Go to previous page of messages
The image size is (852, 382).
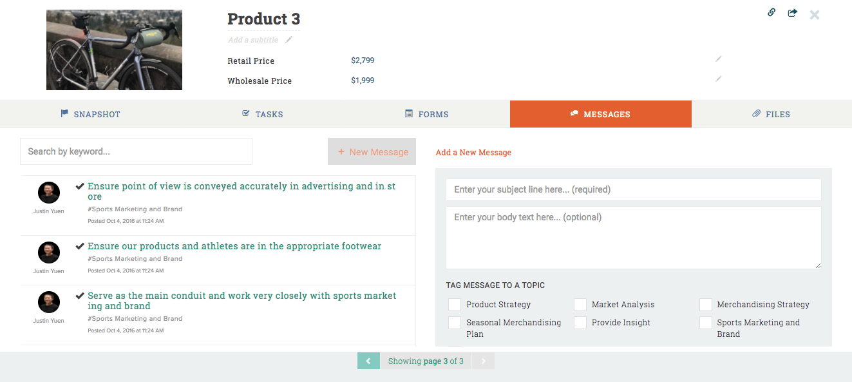click(x=368, y=361)
